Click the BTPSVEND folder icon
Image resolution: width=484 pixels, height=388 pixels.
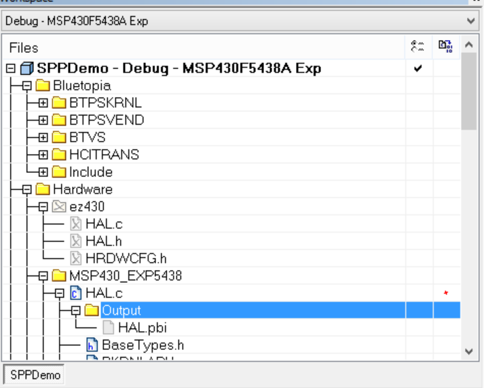59,120
